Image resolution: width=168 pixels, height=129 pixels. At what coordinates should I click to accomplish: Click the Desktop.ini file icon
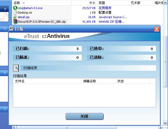[x=15, y=13]
